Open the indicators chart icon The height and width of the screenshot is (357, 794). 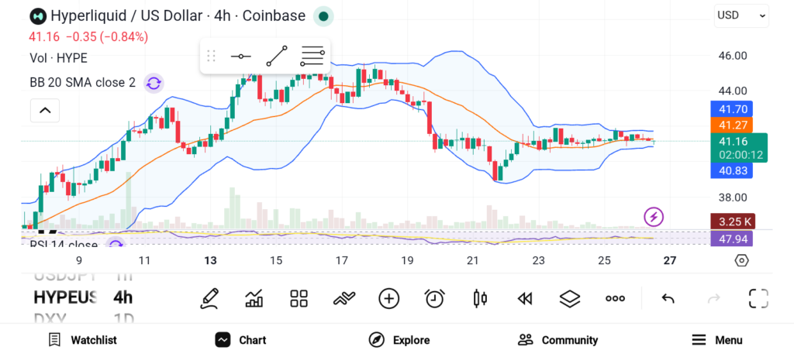click(254, 299)
